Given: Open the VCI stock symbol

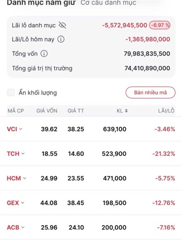Looking at the screenshot, I should click(x=12, y=129).
